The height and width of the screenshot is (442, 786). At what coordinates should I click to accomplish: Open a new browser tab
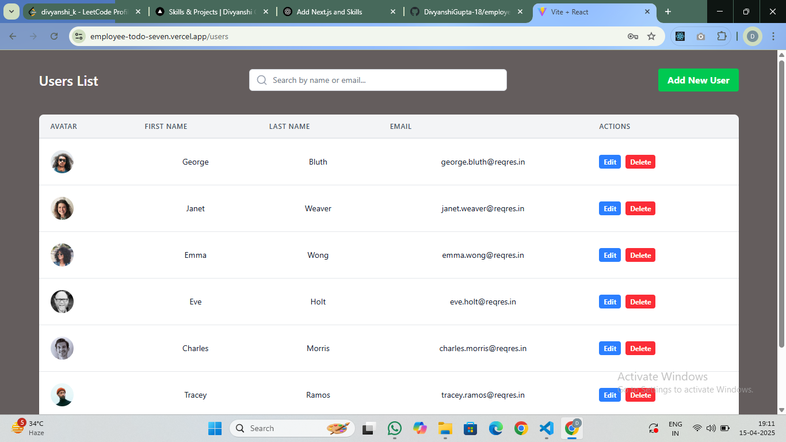(668, 12)
